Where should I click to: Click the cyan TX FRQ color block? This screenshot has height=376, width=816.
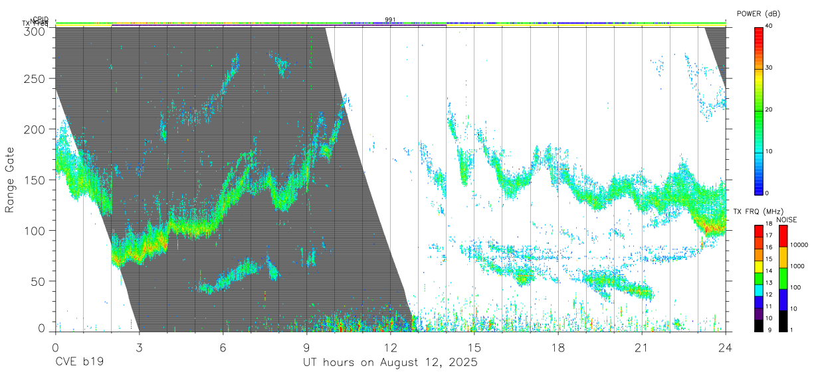point(758,290)
